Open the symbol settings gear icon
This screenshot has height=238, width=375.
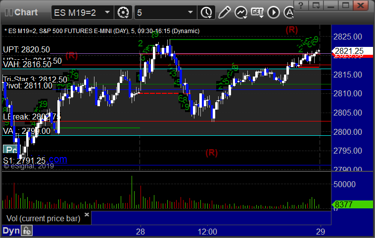coord(124,11)
